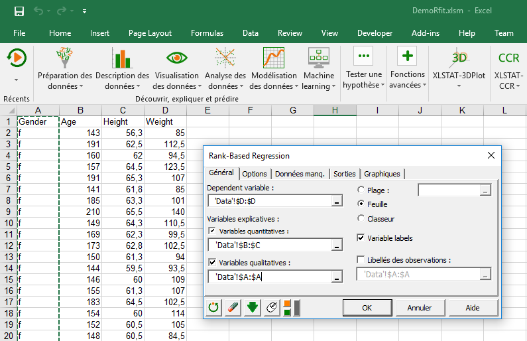Click the Save icon in the title bar

click(x=19, y=11)
